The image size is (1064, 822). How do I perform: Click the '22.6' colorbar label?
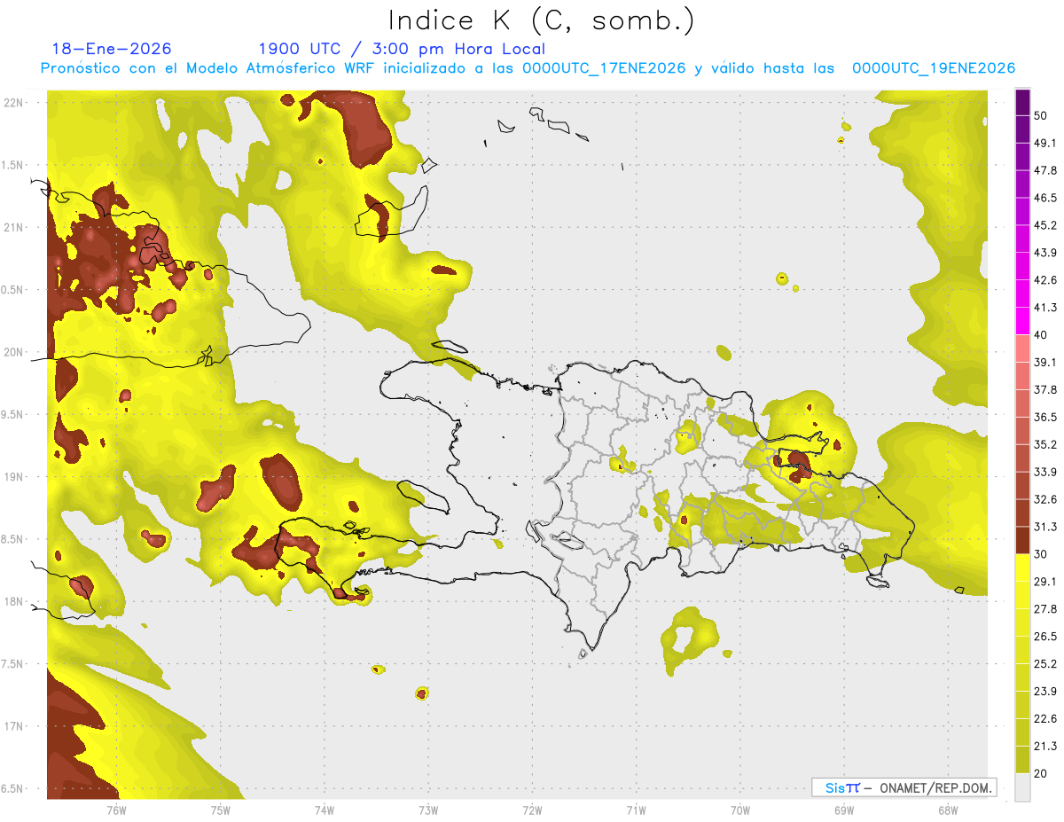point(1045,719)
